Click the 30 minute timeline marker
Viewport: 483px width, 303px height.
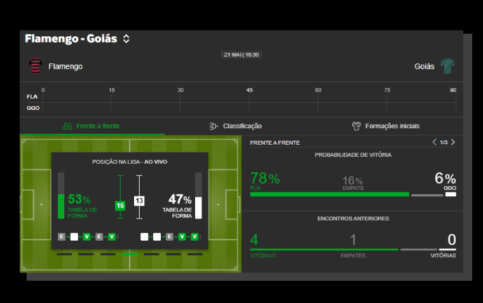tap(180, 90)
